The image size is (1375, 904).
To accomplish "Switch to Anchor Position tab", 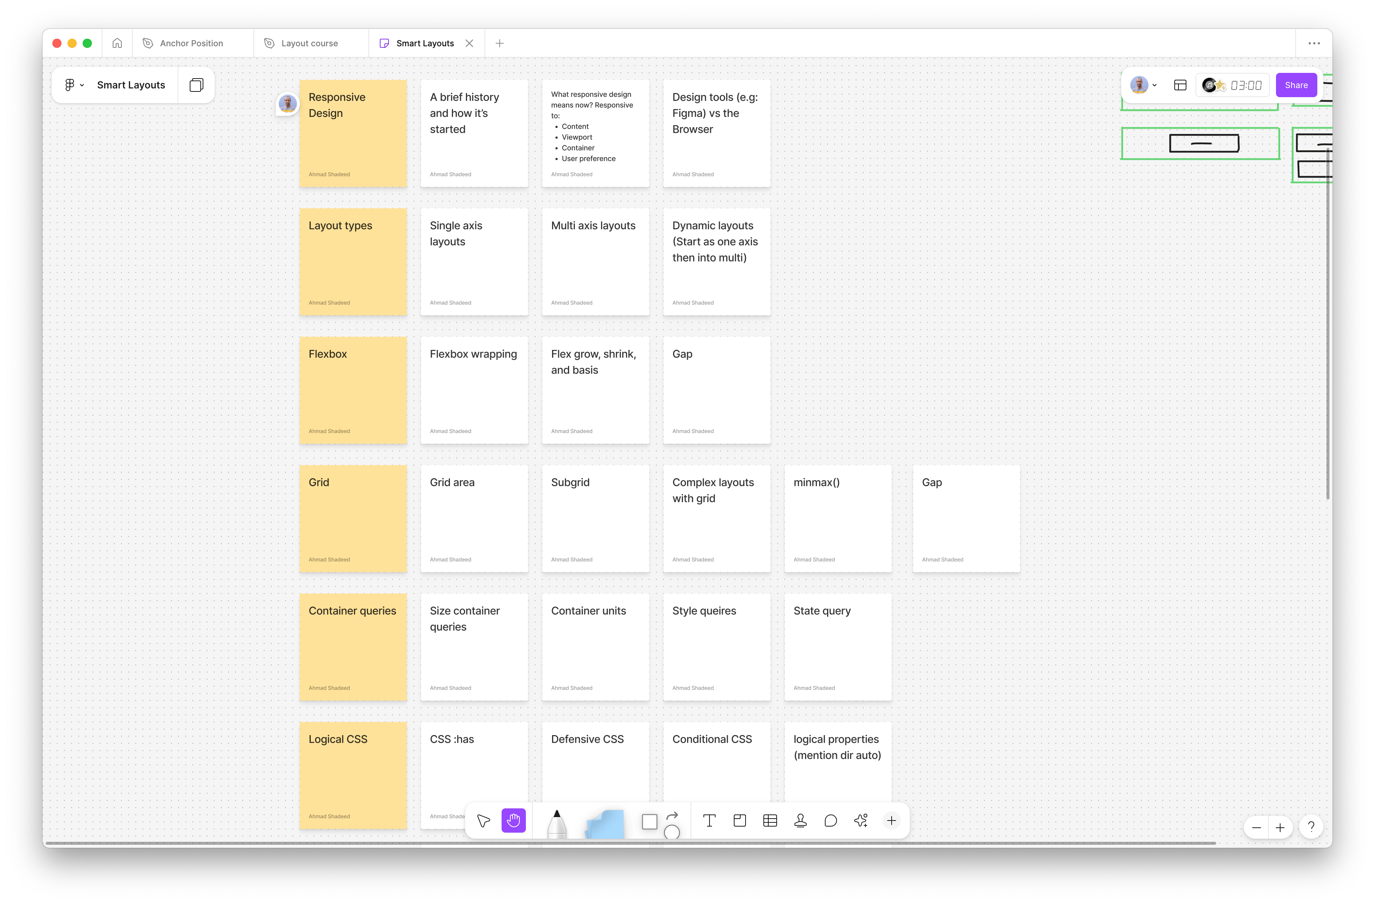I will (191, 43).
